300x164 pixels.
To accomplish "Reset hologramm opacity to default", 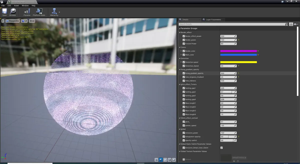I will (238, 136).
